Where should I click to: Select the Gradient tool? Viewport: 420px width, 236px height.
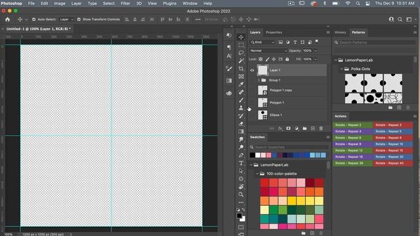click(241, 131)
